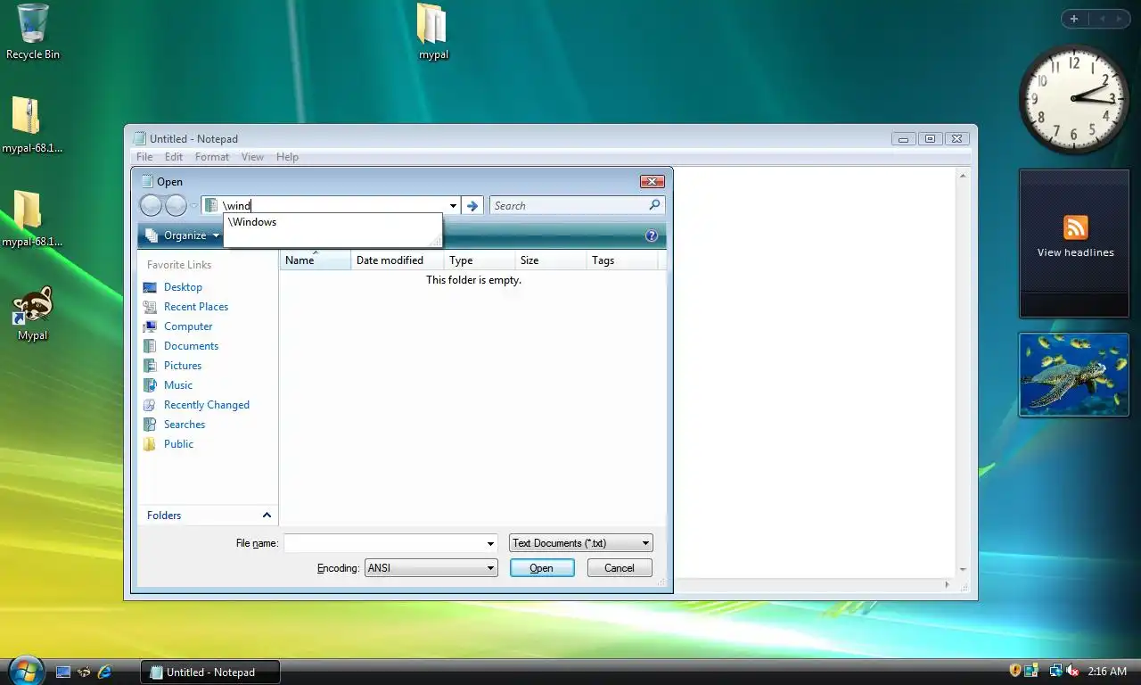Click the Go arrow beside address bar
Image resolution: width=1141 pixels, height=685 pixels.
click(473, 206)
